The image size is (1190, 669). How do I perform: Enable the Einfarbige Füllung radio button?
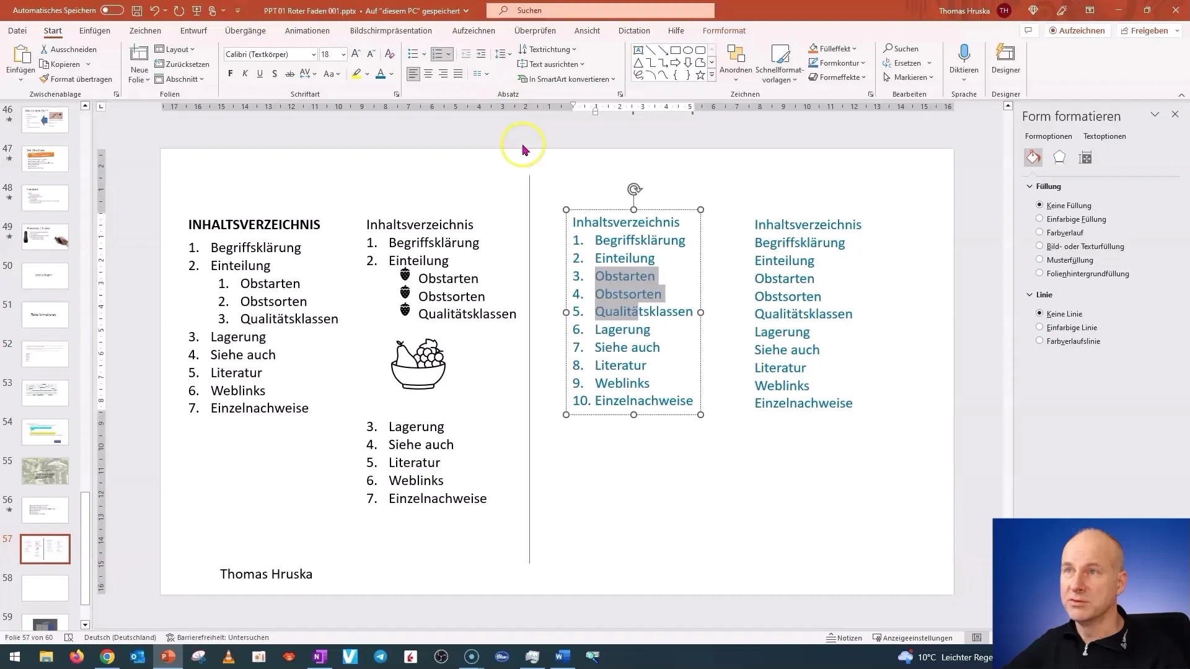coord(1039,219)
